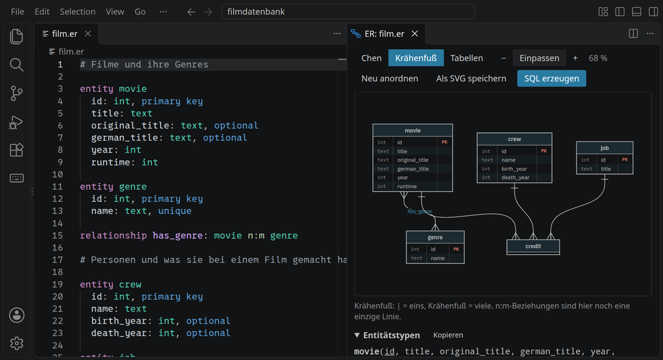Open the Go menu
663x360 pixels.
[x=140, y=12]
